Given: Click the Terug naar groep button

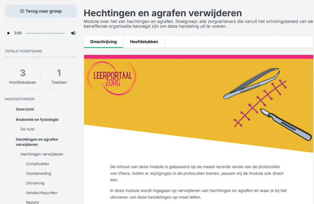Looking at the screenshot, I should [x=41, y=11].
